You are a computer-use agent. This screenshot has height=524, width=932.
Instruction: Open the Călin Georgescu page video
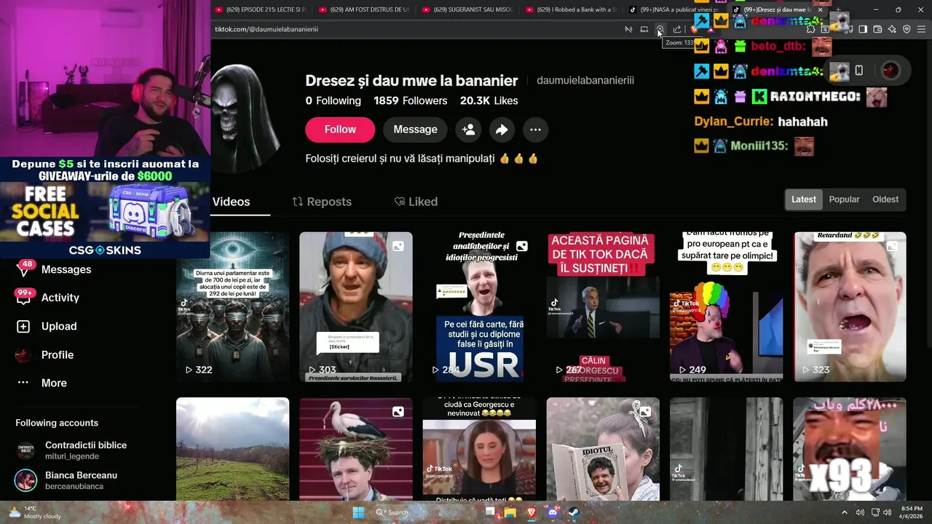(603, 307)
